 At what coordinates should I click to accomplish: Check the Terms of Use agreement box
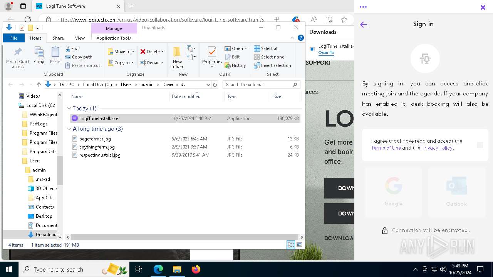pyautogui.click(x=480, y=145)
